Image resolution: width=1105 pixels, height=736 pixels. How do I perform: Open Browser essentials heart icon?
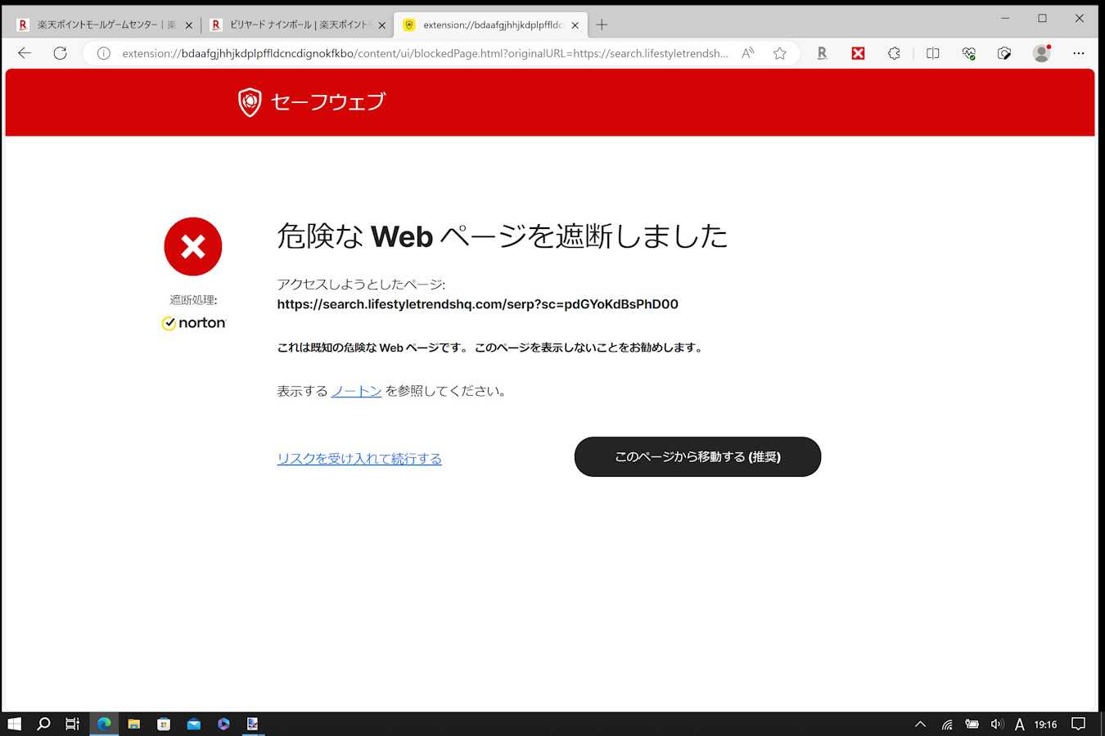[968, 53]
